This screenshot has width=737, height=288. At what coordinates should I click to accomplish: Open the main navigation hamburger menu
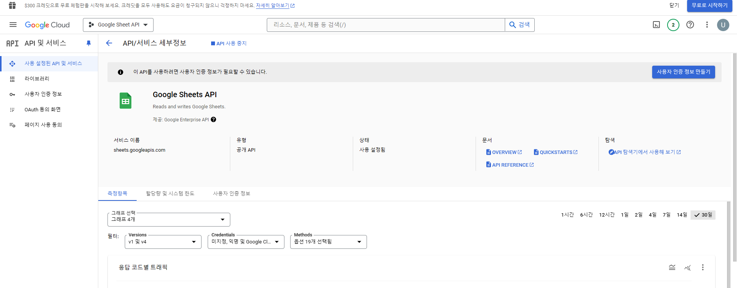pyautogui.click(x=13, y=25)
